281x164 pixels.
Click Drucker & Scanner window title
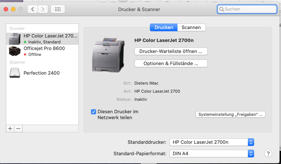(139, 9)
